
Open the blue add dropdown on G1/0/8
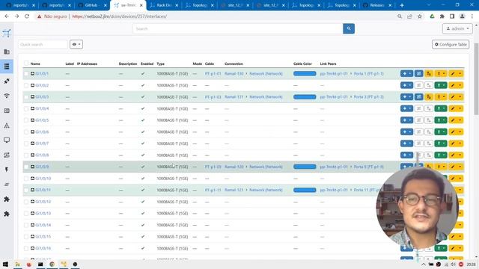pos(406,155)
